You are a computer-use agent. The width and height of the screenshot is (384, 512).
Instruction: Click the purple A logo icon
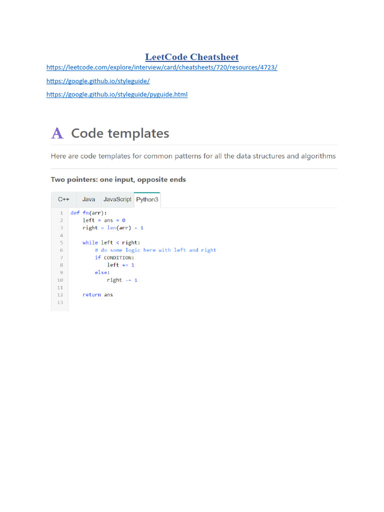57,133
